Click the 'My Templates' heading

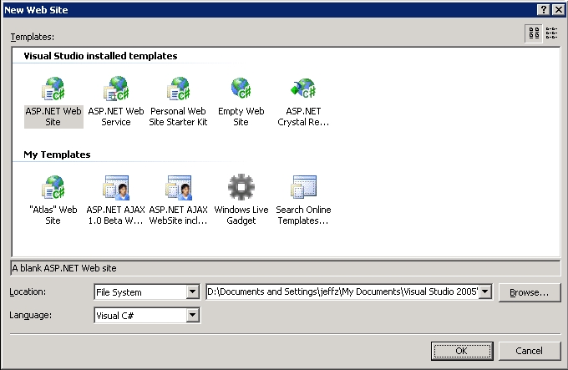click(58, 155)
